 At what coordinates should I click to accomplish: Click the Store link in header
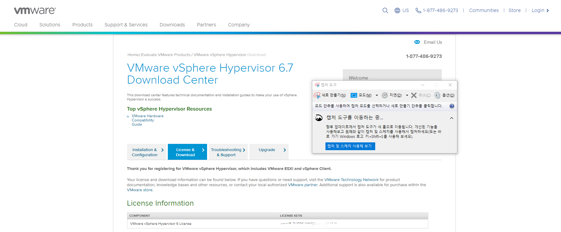pos(515,10)
